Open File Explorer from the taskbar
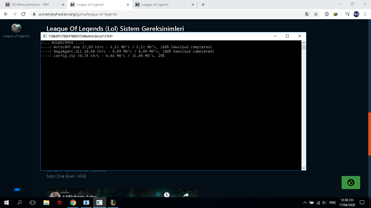Image resolution: width=371 pixels, height=208 pixels. point(46,202)
